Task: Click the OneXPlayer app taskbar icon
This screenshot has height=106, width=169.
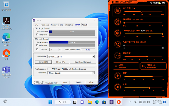Action: [119, 102]
